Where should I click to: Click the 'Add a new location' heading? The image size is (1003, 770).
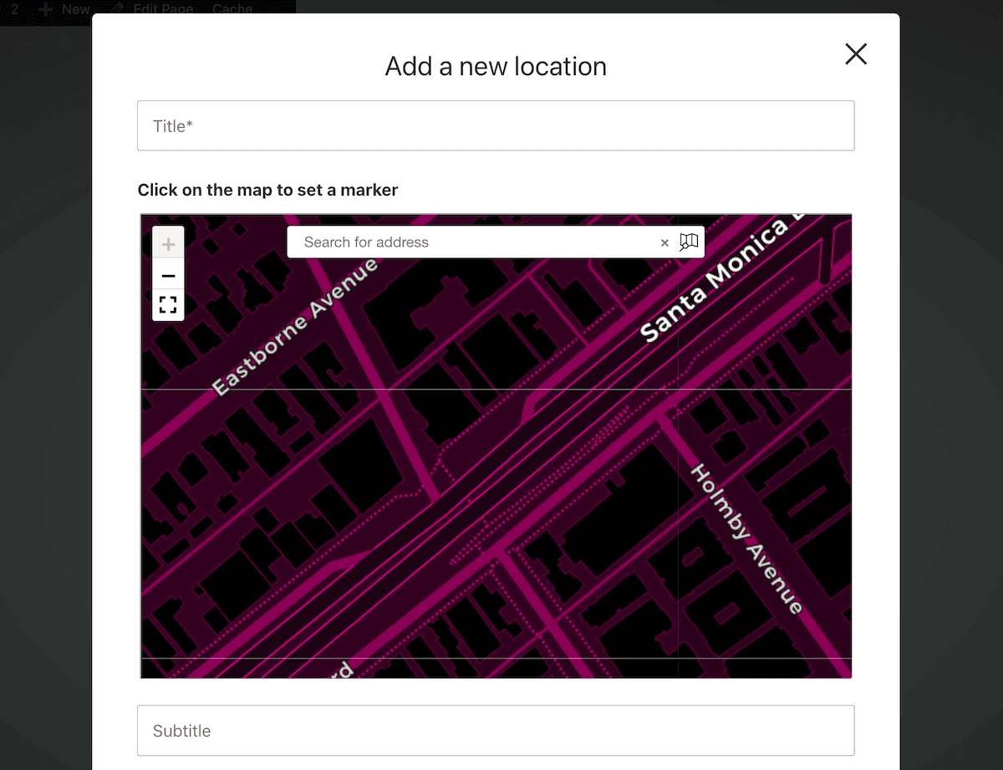click(x=496, y=66)
